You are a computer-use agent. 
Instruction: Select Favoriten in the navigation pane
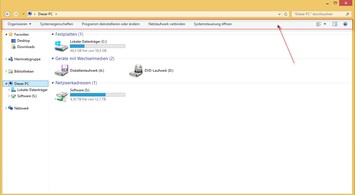[x=21, y=35]
